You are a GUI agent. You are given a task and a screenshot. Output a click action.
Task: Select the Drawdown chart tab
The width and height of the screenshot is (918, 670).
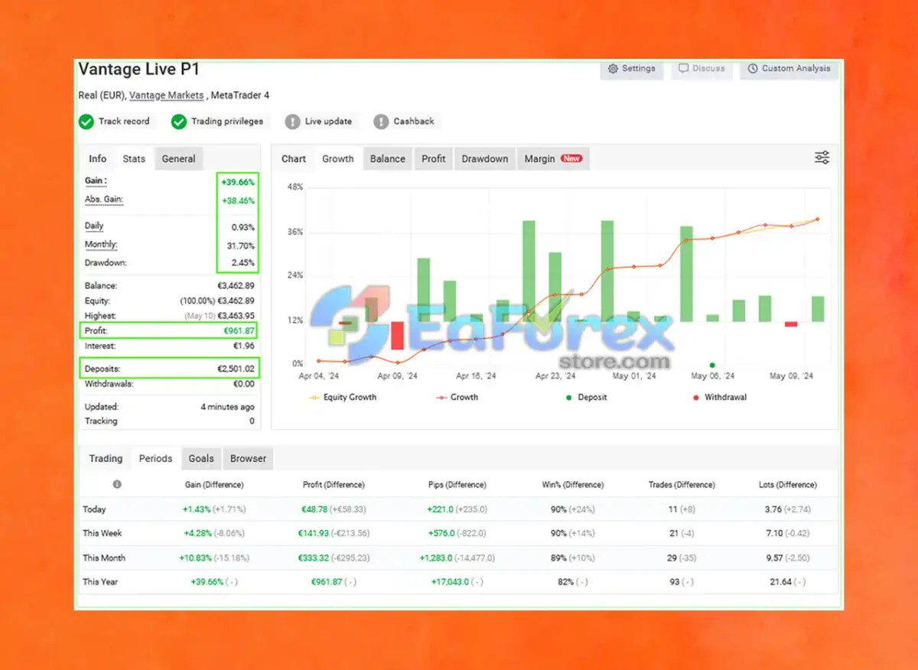[x=485, y=158]
